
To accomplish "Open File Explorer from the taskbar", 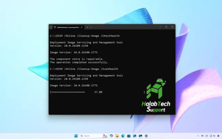I will pyautogui.click(x=117, y=136).
